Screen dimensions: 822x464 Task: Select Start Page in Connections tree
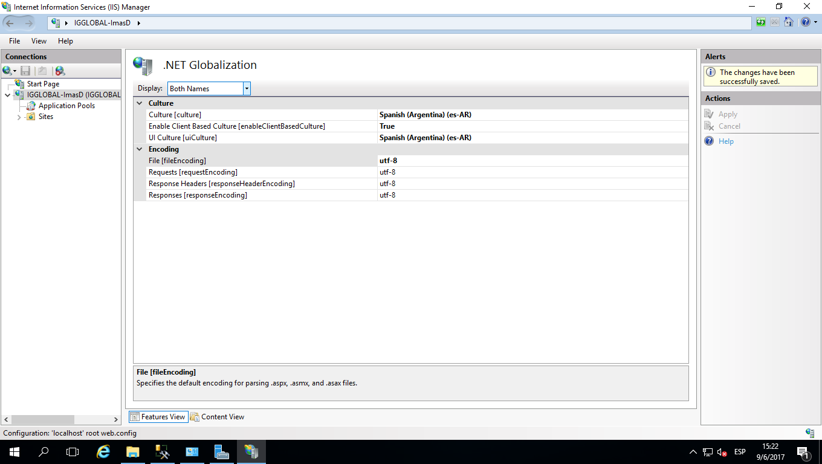[x=43, y=84]
